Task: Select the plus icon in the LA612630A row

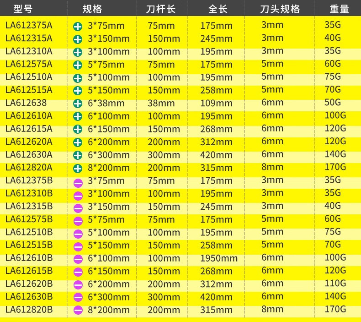Action: 78,155
